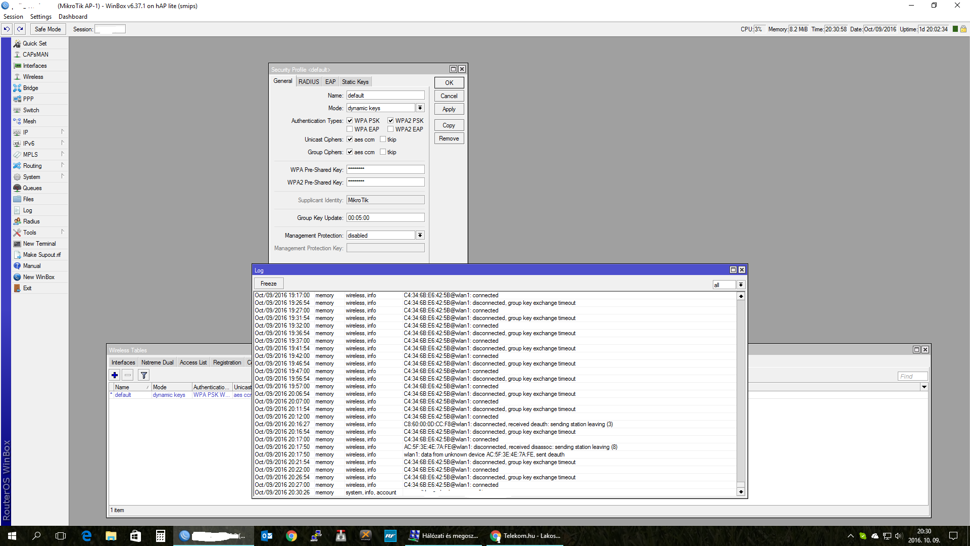Click Log window scrollbar down arrow
The image size is (970, 546).
click(x=741, y=492)
